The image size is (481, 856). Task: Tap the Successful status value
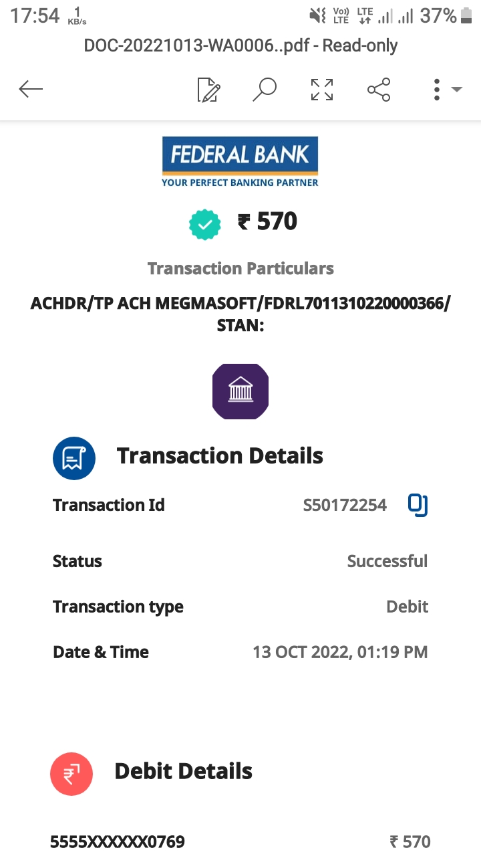coord(387,561)
